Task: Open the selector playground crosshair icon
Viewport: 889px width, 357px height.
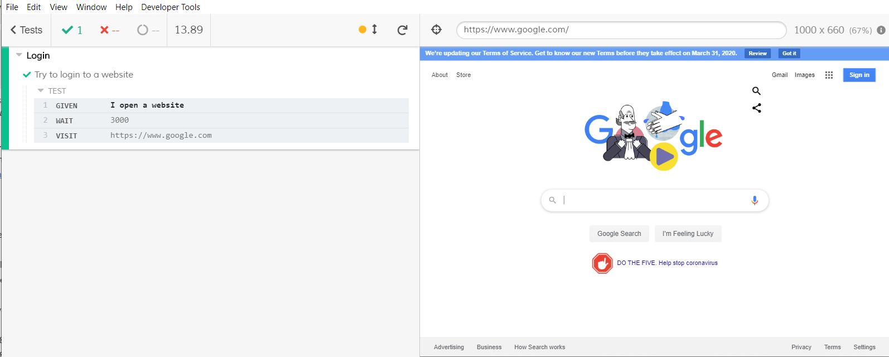Action: tap(437, 30)
